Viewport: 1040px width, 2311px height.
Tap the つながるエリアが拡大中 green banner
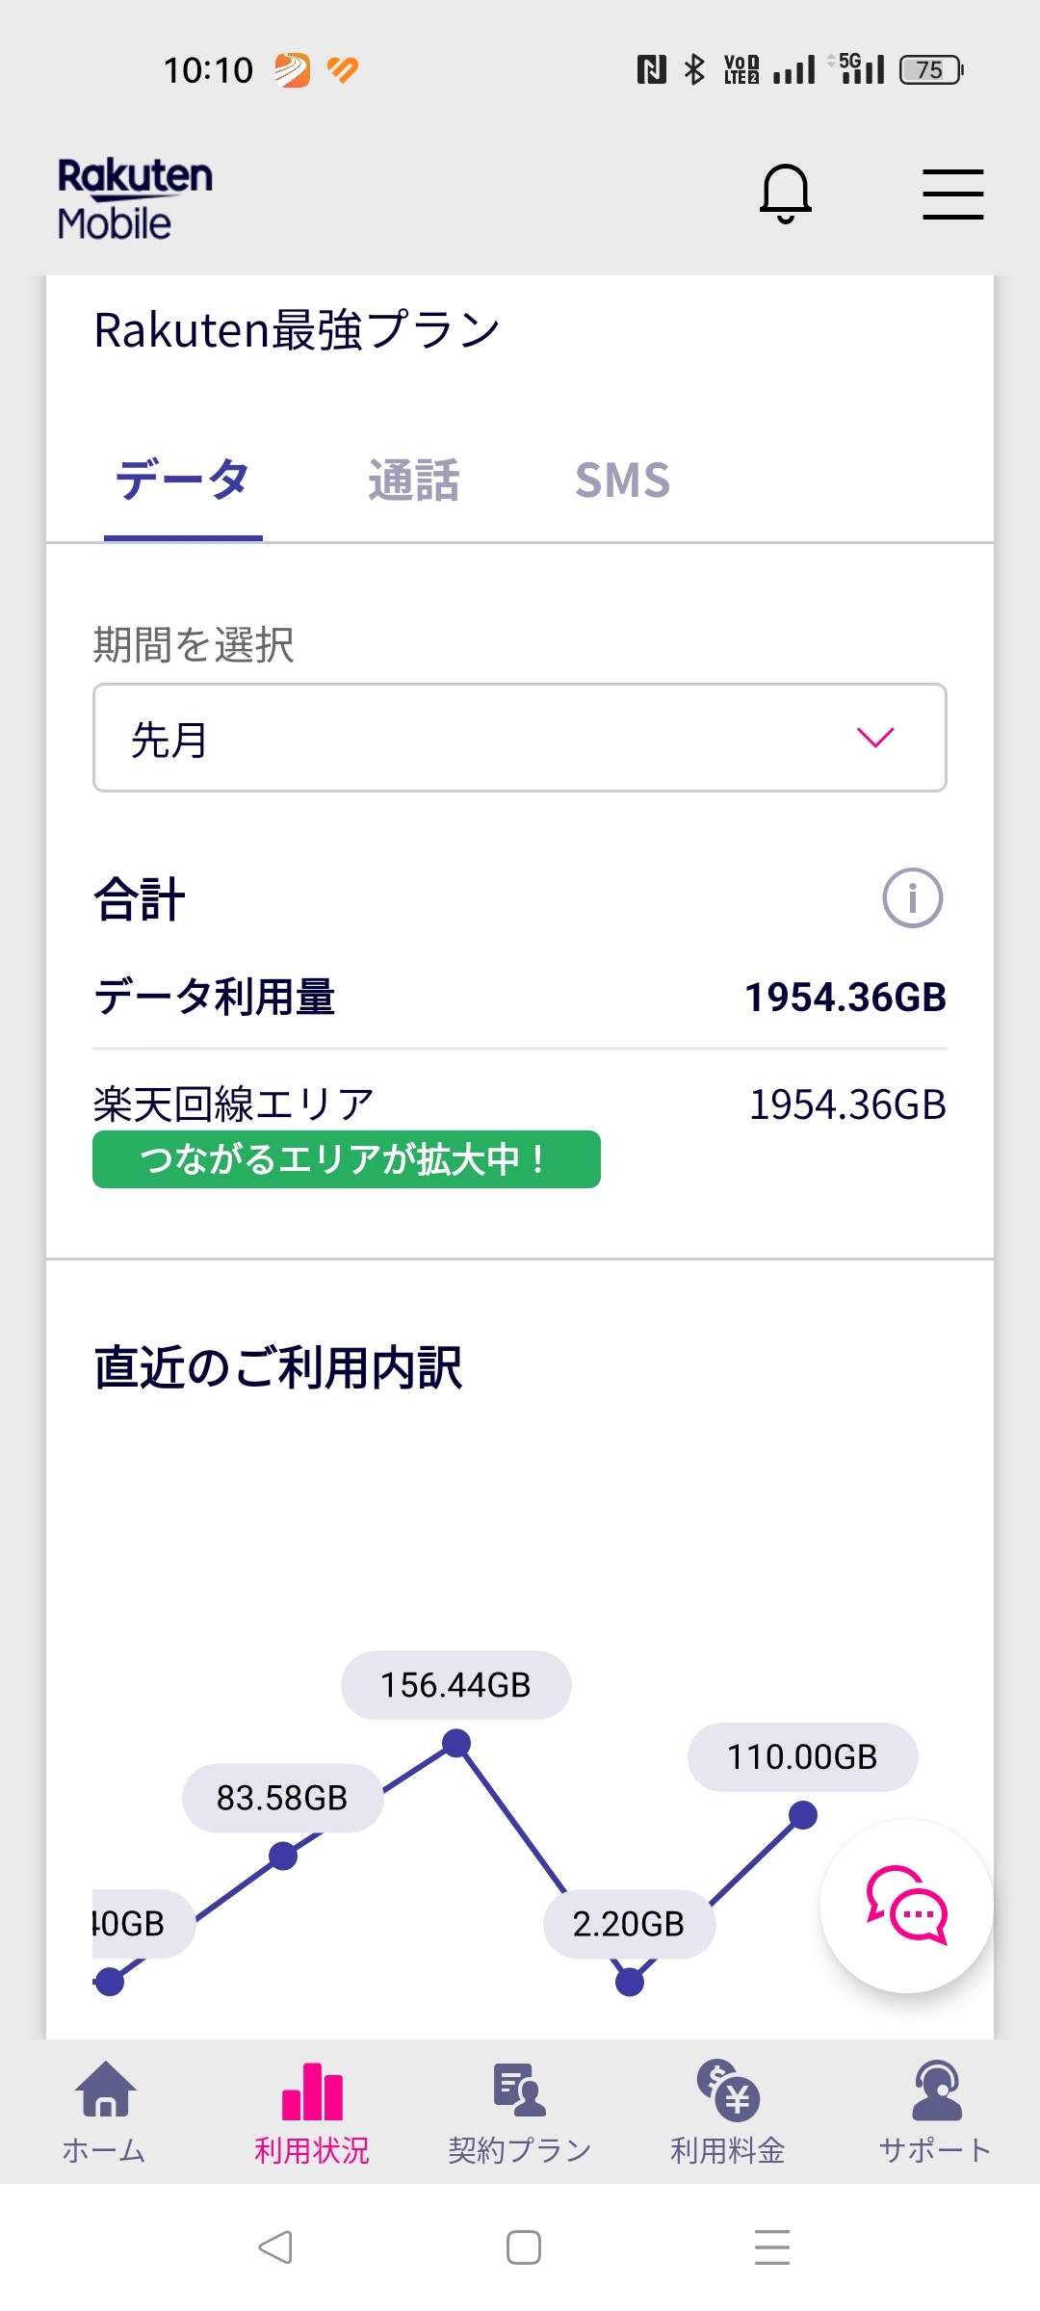coord(347,1159)
